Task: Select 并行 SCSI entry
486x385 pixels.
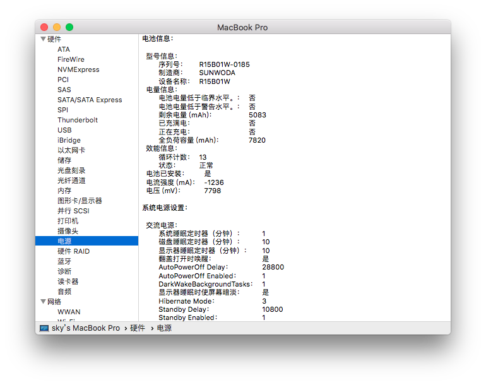Action: [73, 211]
